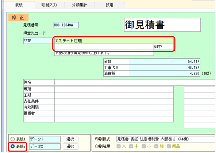Screen dimensions: 216x153
Task: Click the 工事代金 label cell
Action: 117,68
